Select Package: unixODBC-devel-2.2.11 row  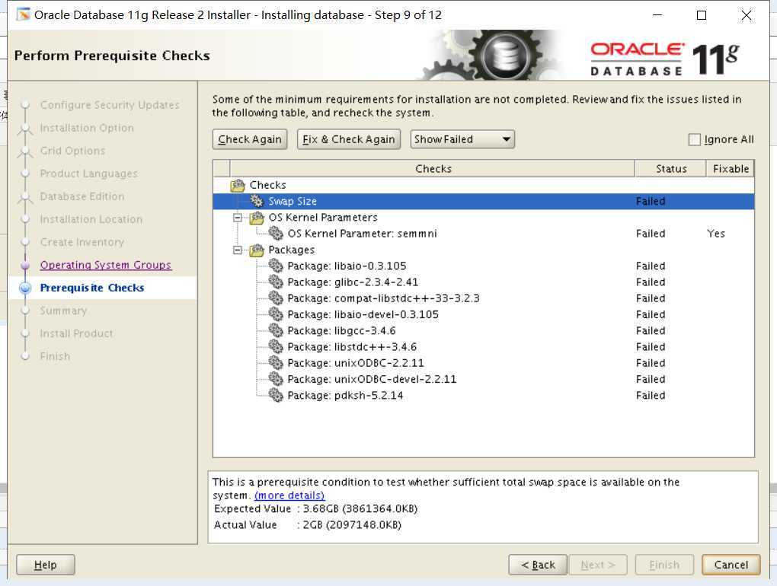484,379
